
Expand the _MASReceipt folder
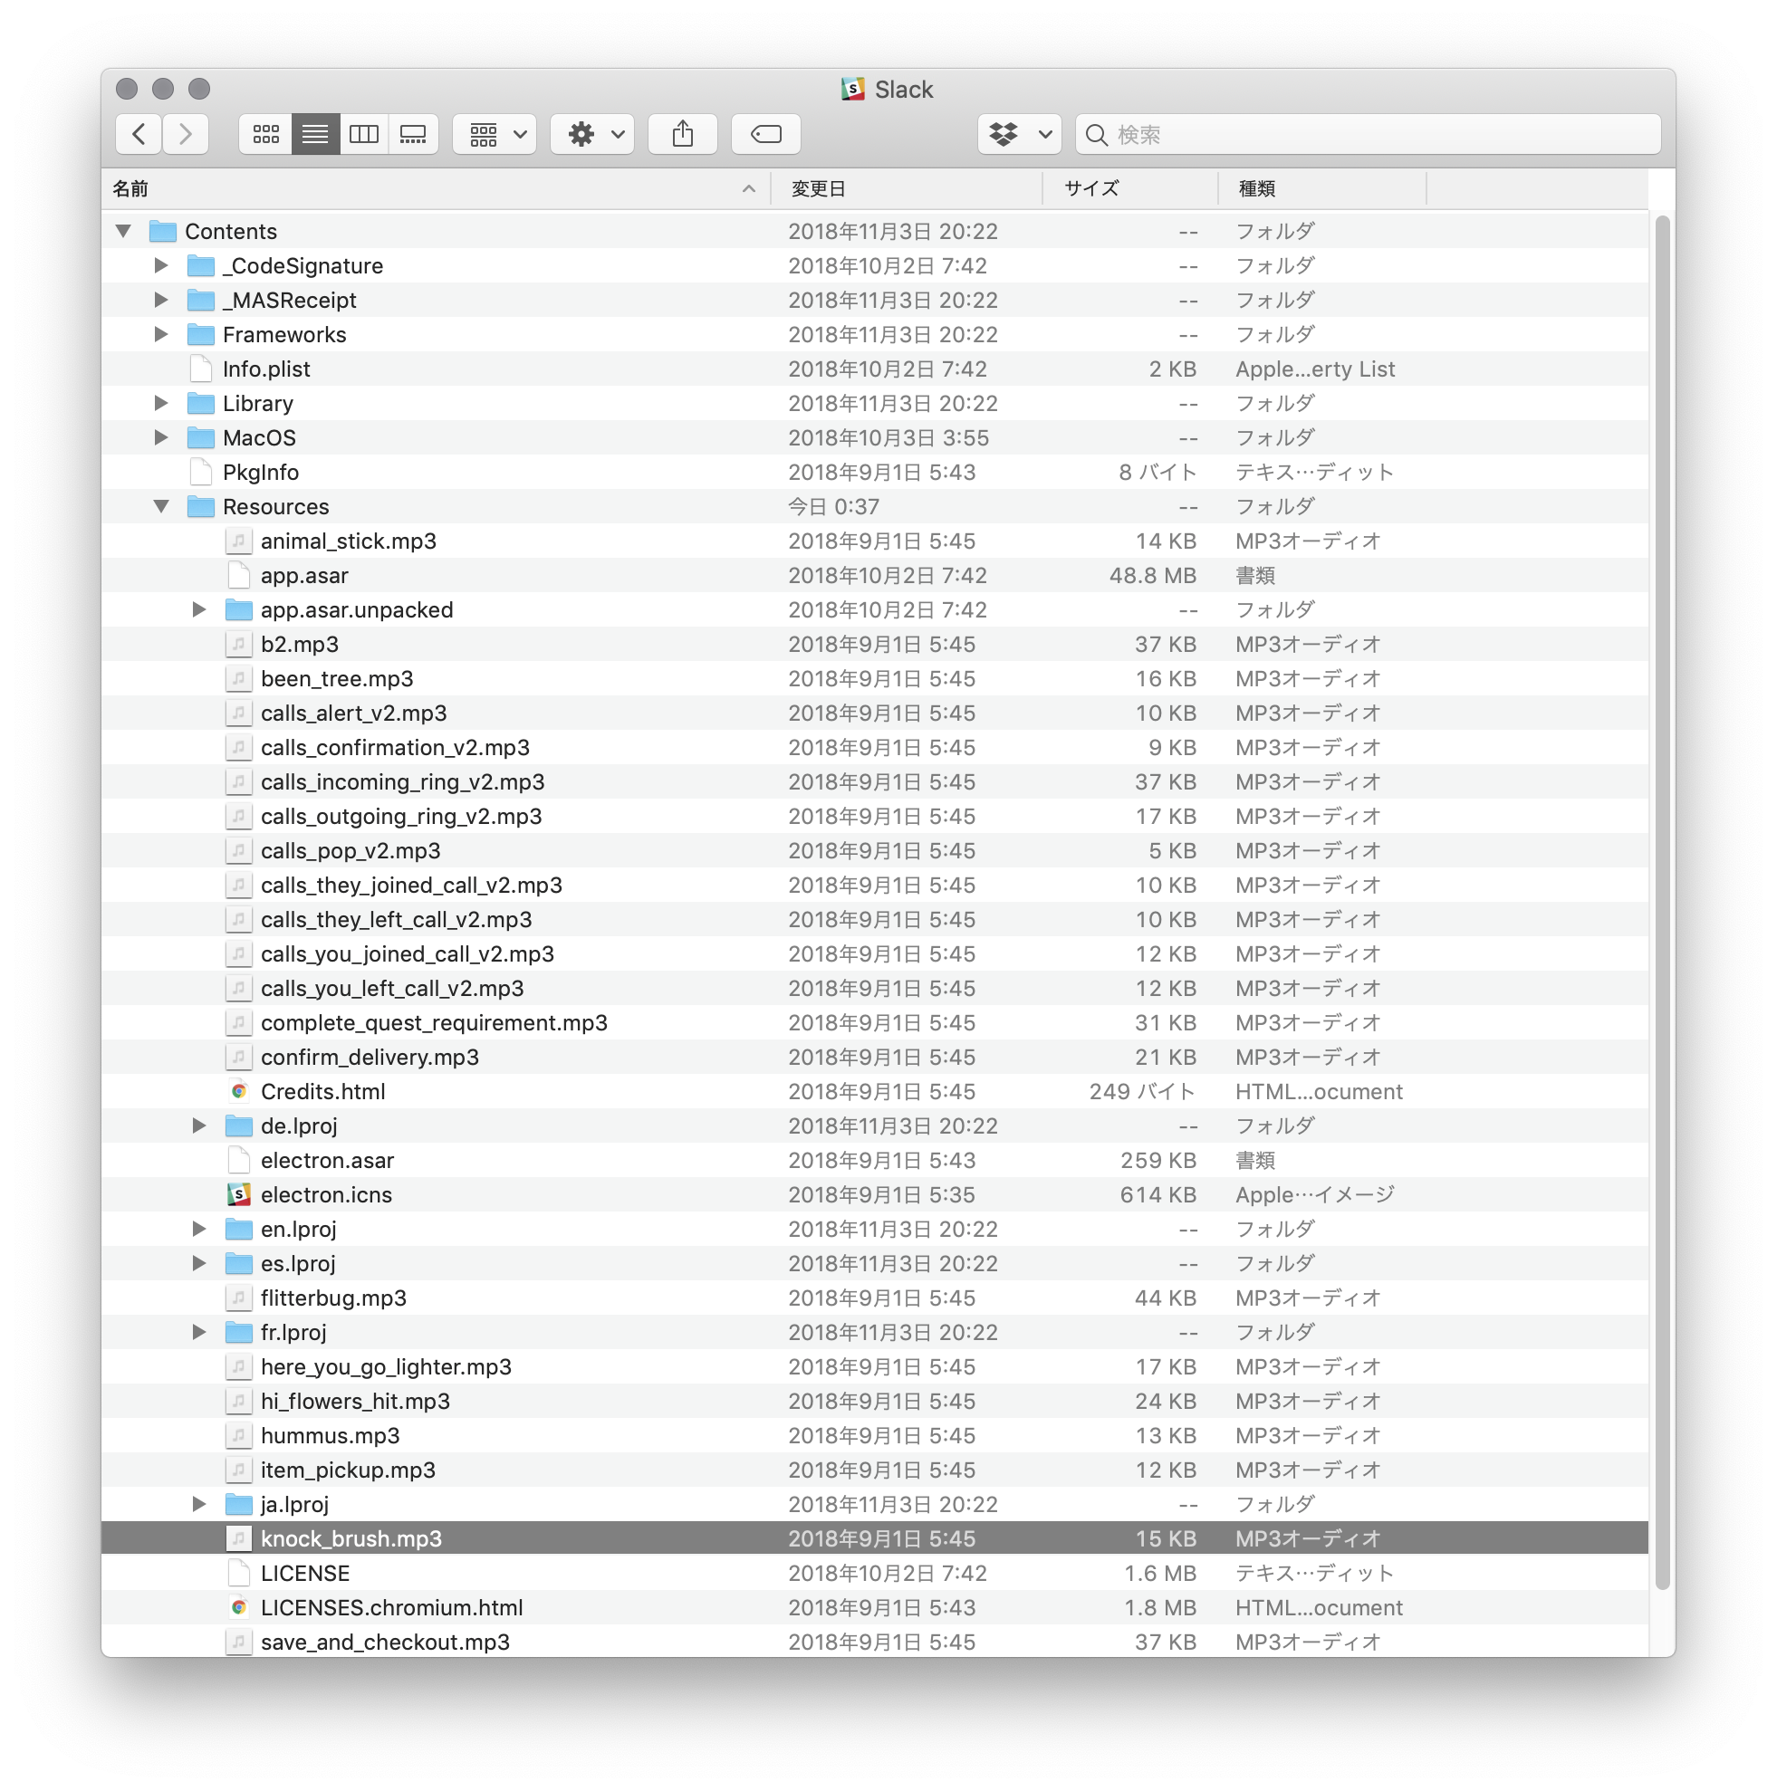pos(161,300)
